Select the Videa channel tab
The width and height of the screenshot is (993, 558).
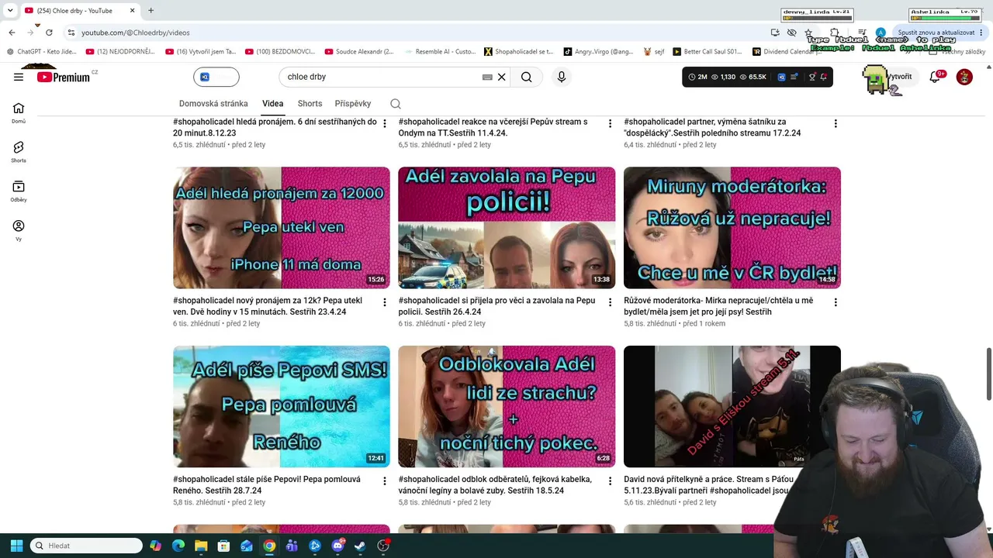coord(272,104)
